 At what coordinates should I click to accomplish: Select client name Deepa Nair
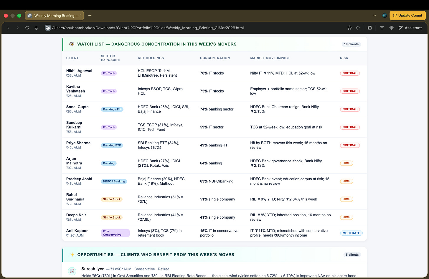pyautogui.click(x=76, y=215)
